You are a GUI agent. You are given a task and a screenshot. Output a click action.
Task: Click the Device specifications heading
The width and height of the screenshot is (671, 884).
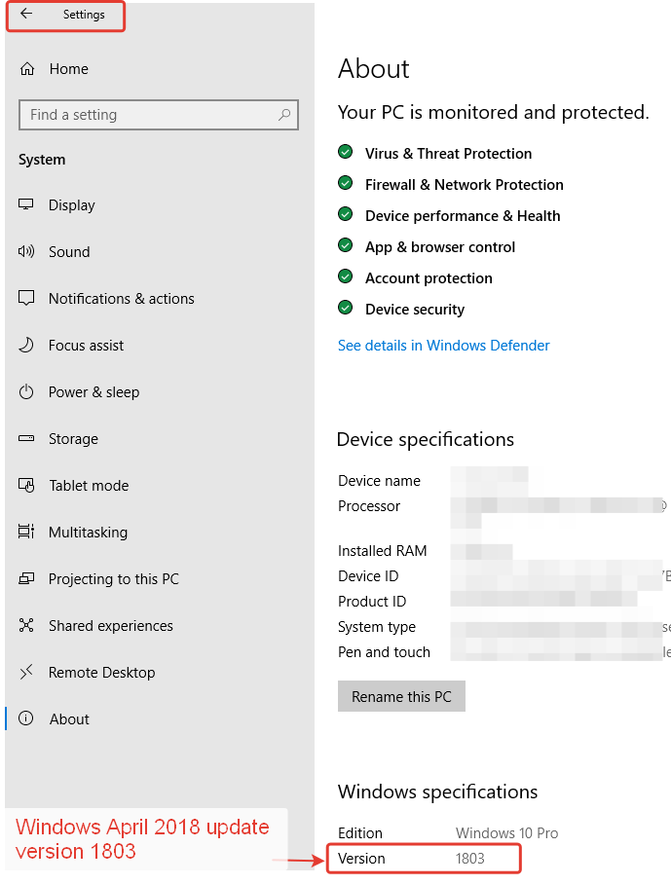(426, 439)
